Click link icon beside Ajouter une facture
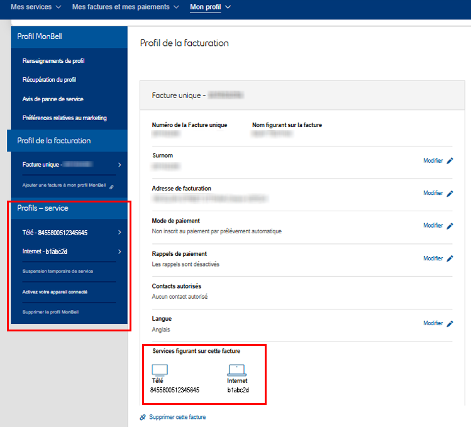Viewport: 471px width, 427px height. 111,187
